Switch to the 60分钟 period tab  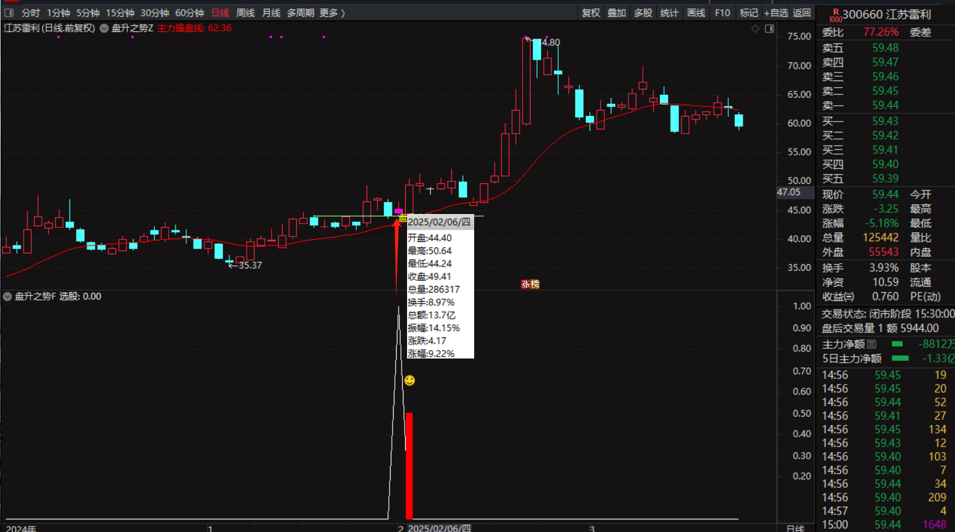click(x=189, y=13)
